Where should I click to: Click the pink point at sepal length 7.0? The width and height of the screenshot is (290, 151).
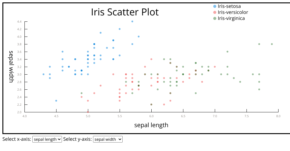click(x=215, y=67)
